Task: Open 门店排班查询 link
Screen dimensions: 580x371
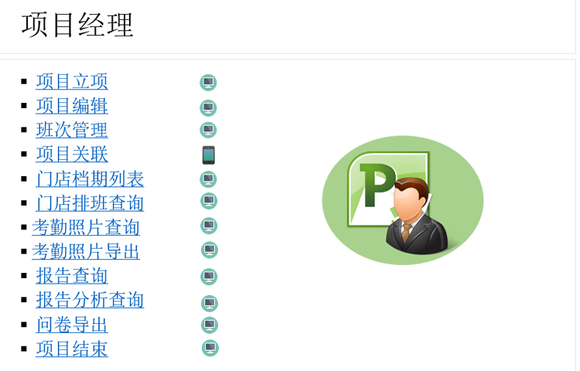Action: coord(90,203)
